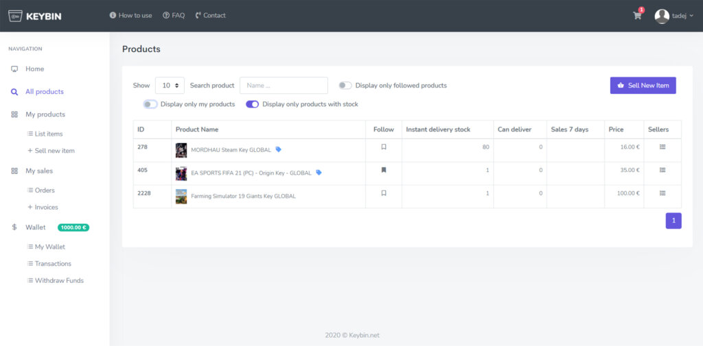
Task: Open List items submenu
Action: point(45,134)
